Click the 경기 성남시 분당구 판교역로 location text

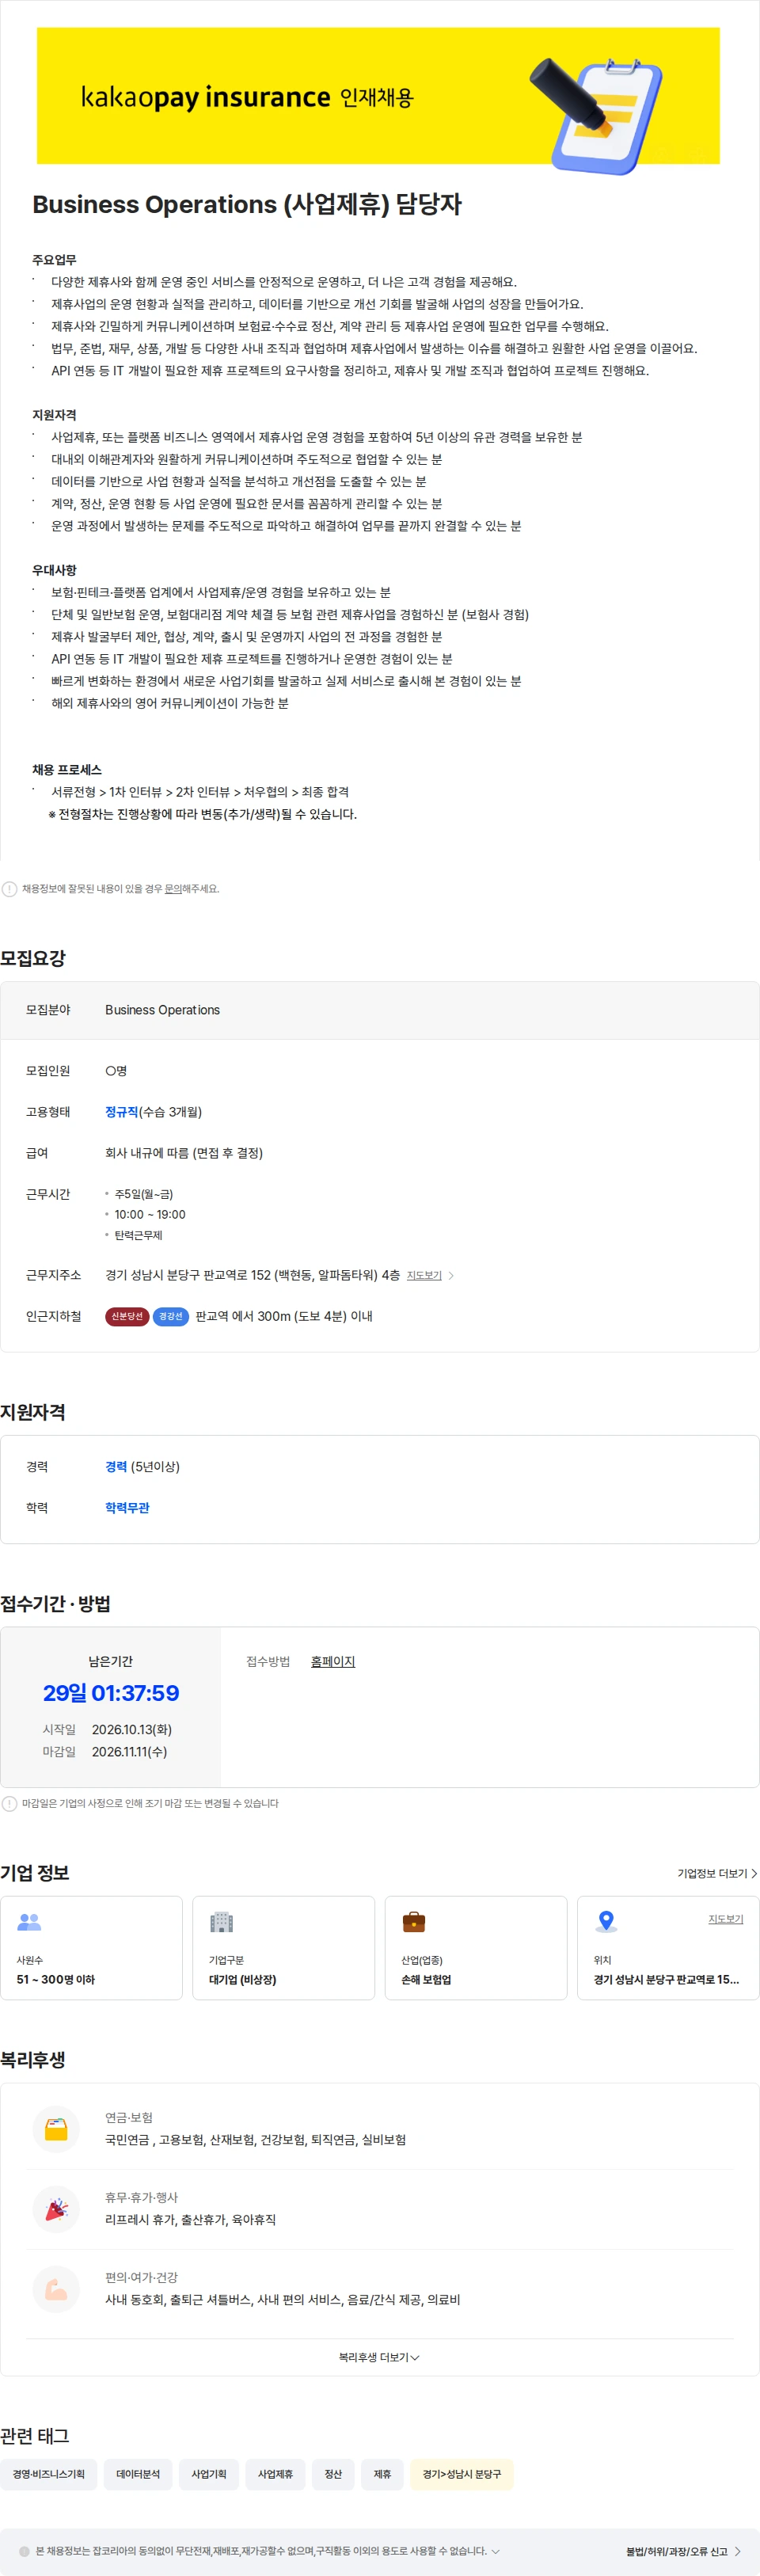pyautogui.click(x=667, y=1980)
